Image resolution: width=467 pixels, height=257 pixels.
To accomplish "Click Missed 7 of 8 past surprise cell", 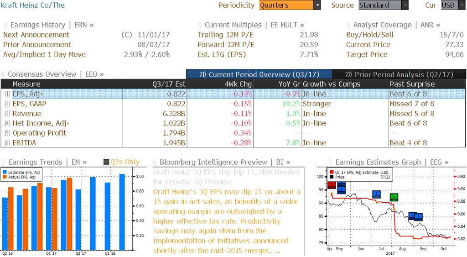I will pyautogui.click(x=412, y=104).
